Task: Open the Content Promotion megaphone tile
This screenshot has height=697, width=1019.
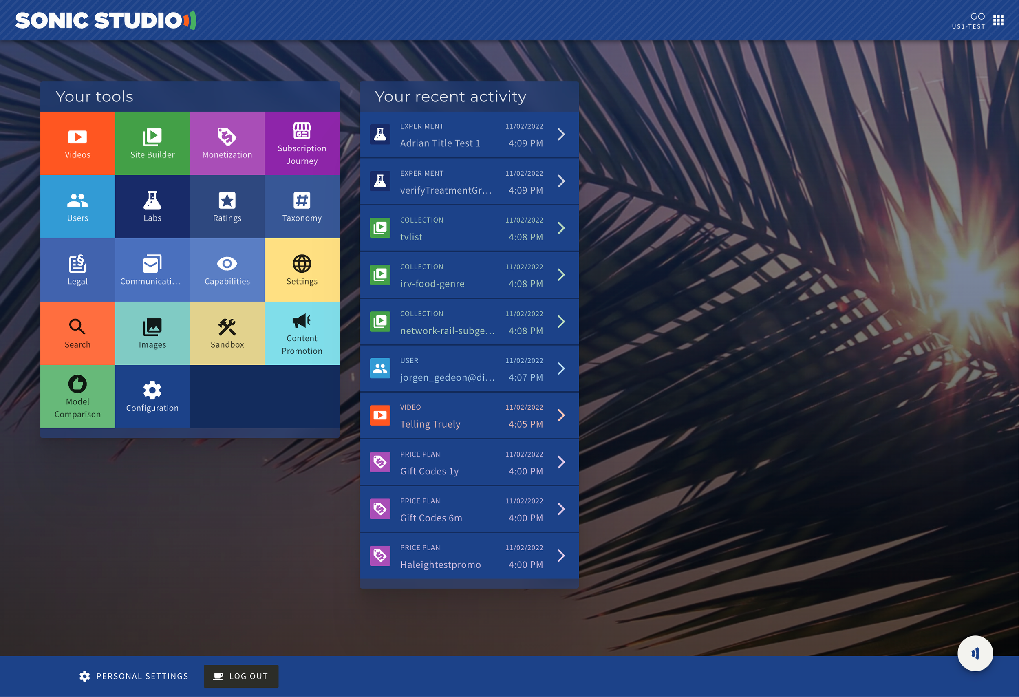Action: click(302, 333)
